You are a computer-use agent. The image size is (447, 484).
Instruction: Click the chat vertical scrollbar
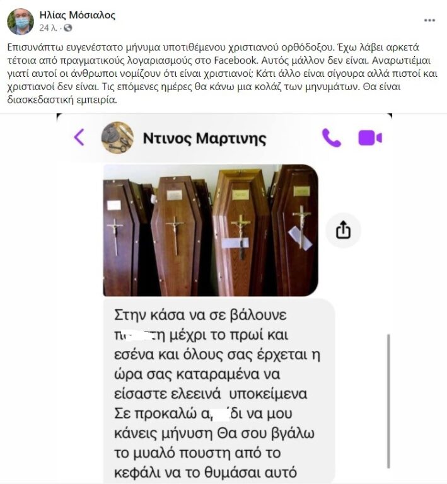click(x=388, y=401)
